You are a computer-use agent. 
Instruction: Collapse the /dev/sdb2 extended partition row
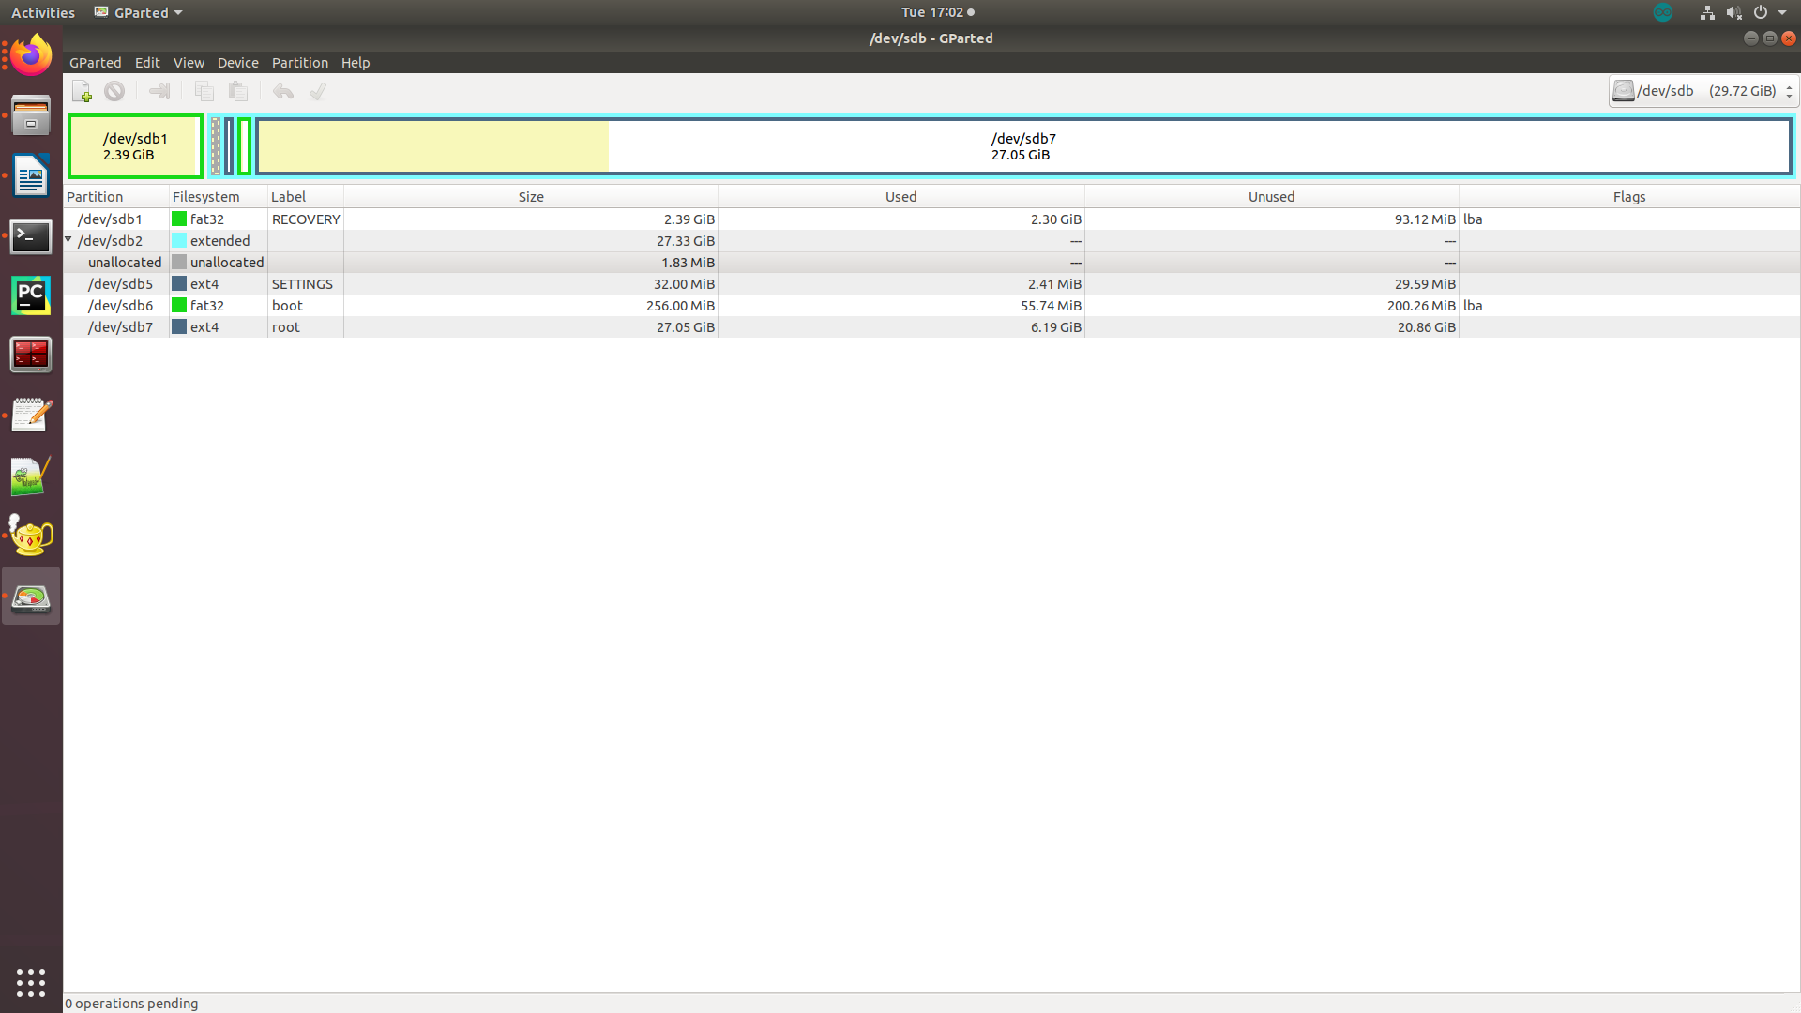click(68, 240)
